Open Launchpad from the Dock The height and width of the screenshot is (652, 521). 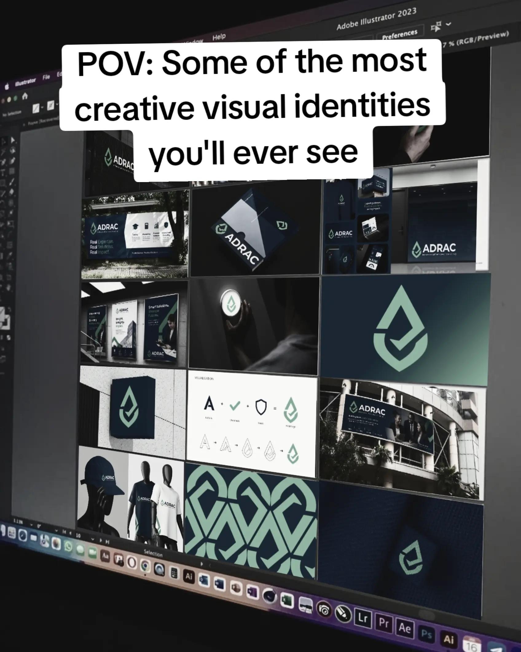[12, 533]
